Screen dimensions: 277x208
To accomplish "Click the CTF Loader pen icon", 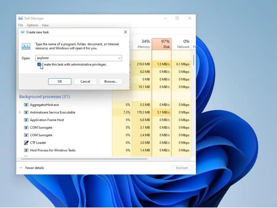I will 26,142.
